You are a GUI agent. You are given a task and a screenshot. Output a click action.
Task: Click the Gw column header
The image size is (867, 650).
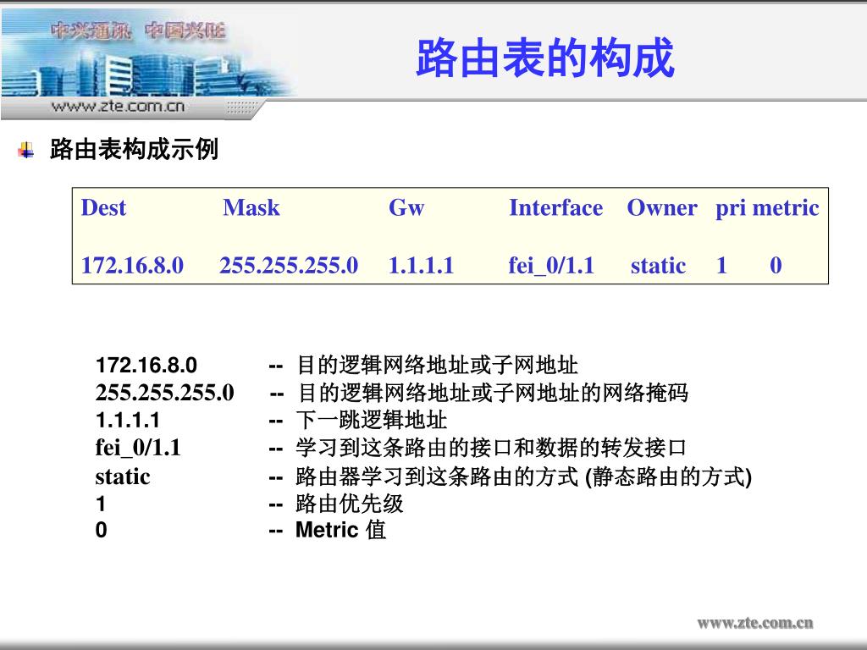click(x=406, y=208)
